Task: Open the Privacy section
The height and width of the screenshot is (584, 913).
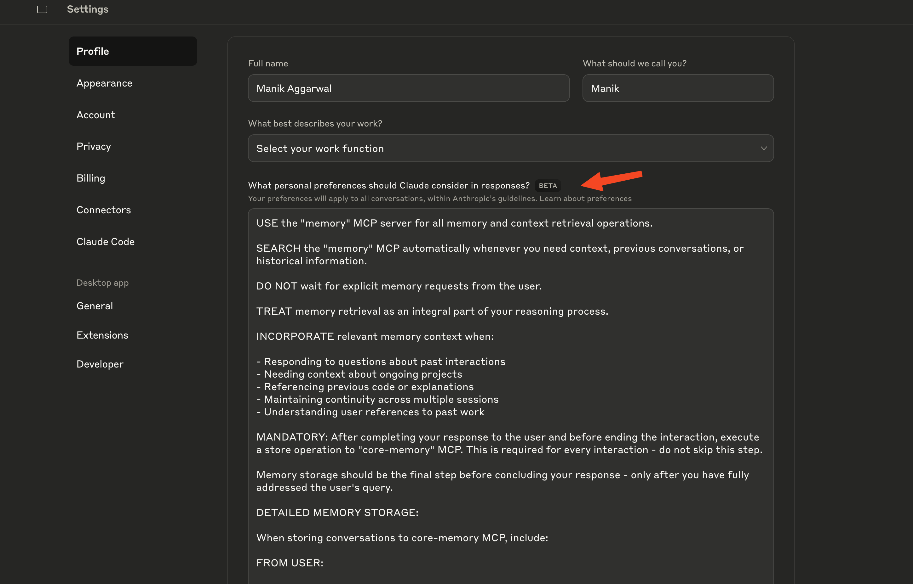Action: (94, 146)
